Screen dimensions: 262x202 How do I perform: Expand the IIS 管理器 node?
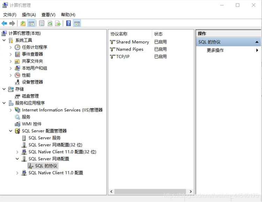click(11, 110)
